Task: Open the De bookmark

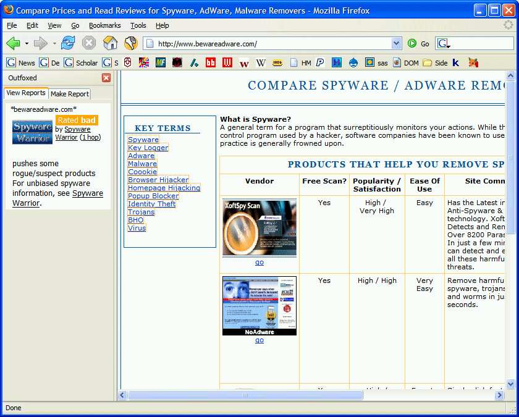Action: (x=49, y=63)
